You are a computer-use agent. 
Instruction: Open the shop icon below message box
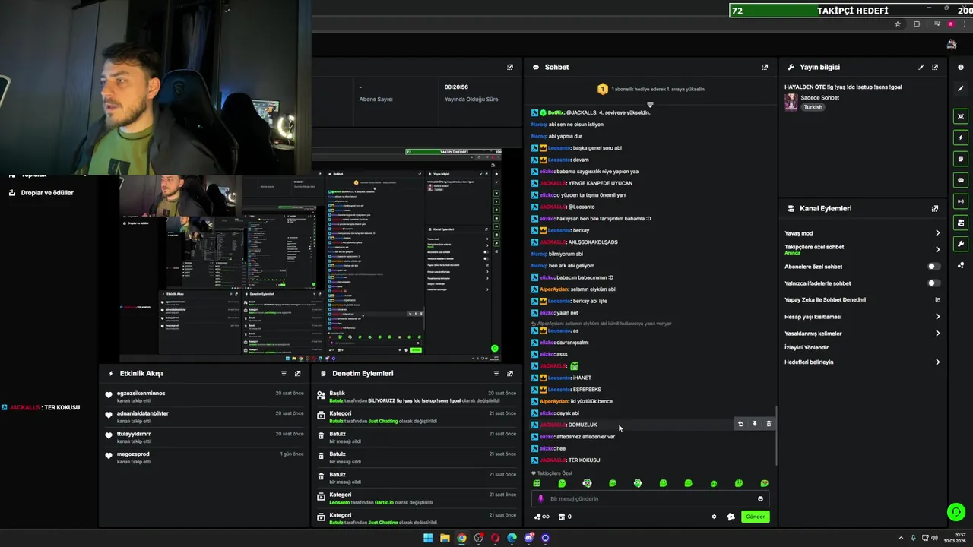(562, 517)
